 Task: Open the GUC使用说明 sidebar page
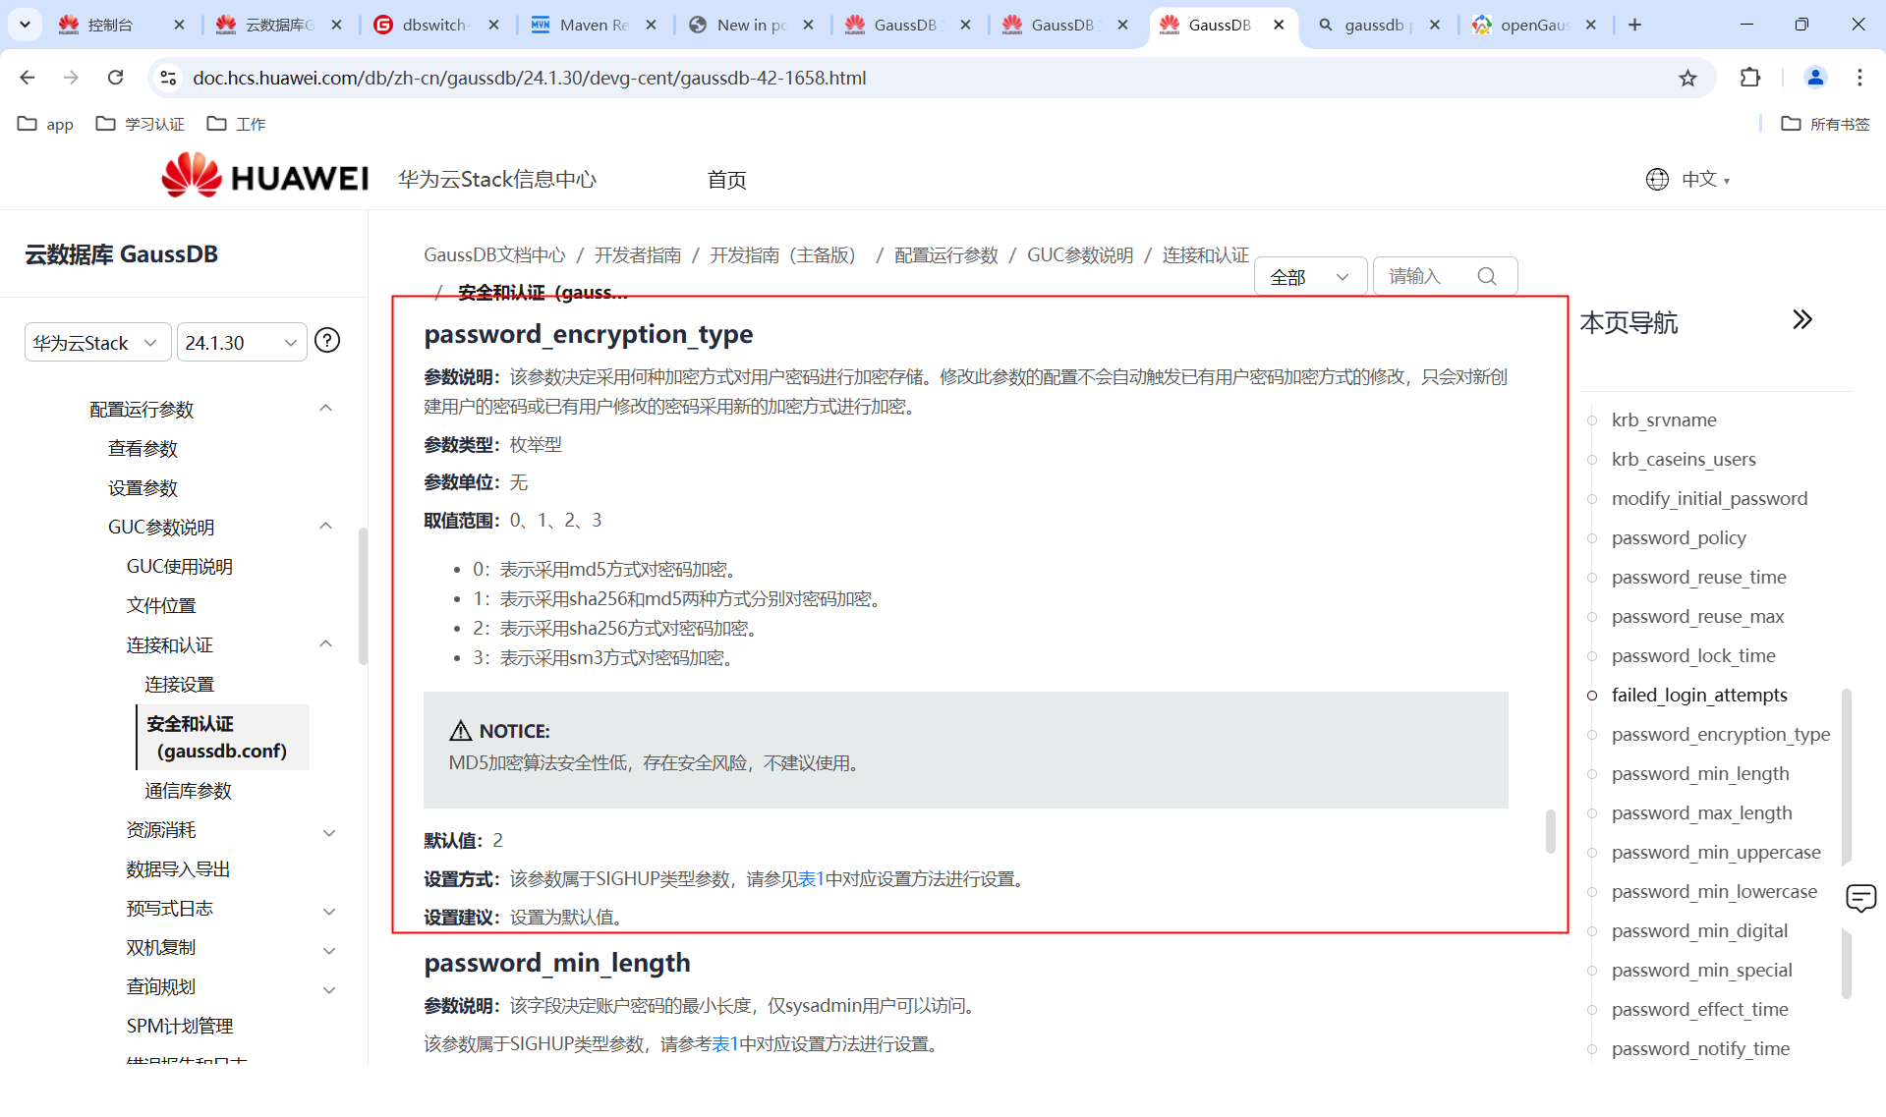(x=180, y=567)
